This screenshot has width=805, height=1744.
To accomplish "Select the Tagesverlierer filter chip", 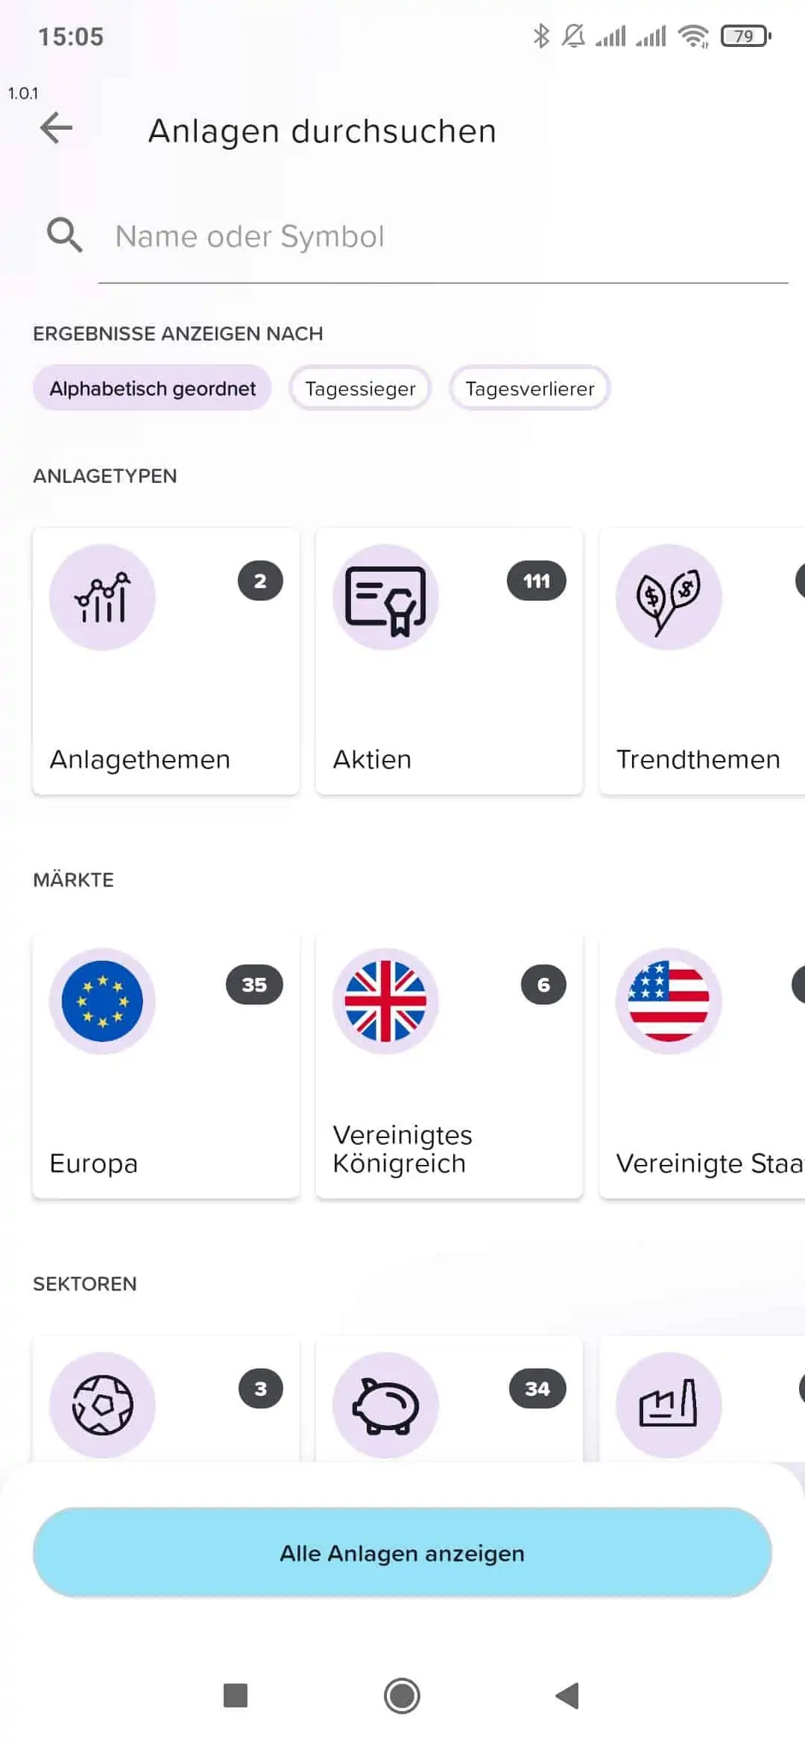I will (x=529, y=388).
